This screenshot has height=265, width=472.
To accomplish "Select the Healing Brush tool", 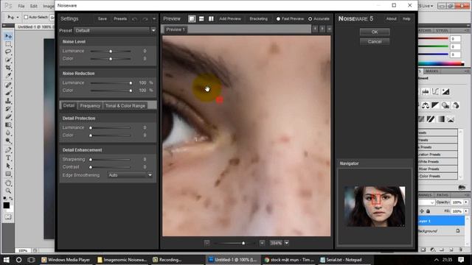I will [8, 85].
